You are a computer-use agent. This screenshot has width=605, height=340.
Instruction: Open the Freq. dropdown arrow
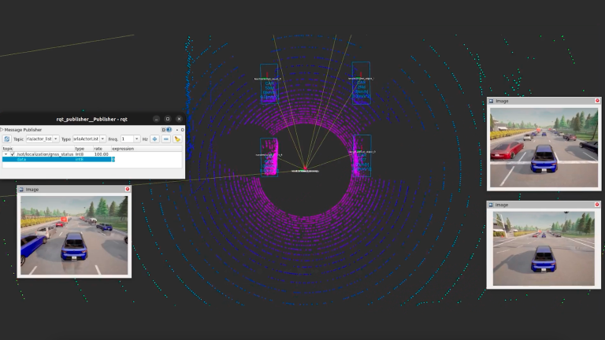[x=136, y=139]
